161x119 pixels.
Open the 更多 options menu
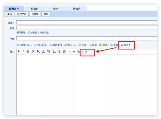(x=114, y=45)
